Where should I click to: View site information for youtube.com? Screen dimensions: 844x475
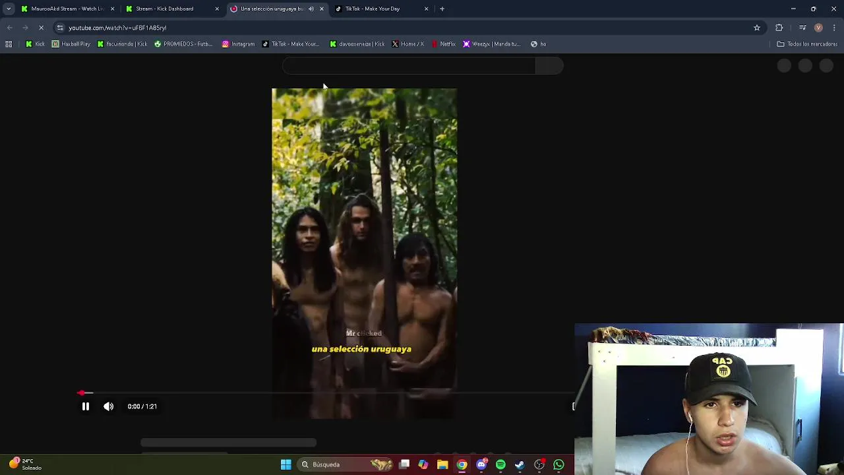60,28
